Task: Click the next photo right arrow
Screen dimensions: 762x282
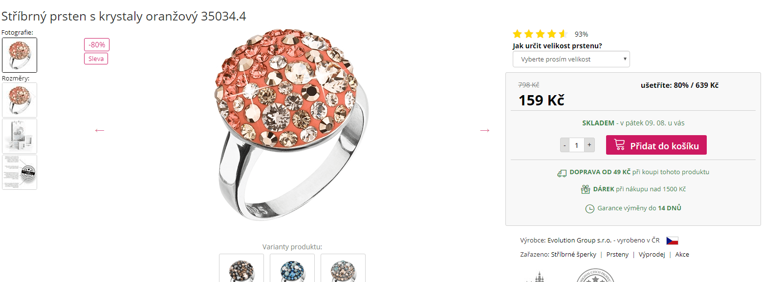Action: (484, 130)
